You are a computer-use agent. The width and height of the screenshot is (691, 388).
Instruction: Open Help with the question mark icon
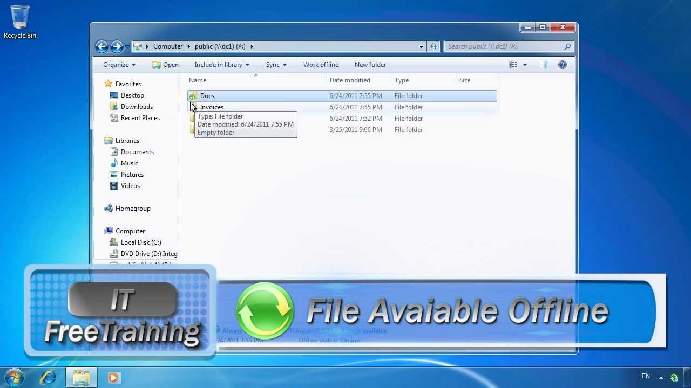pos(563,65)
